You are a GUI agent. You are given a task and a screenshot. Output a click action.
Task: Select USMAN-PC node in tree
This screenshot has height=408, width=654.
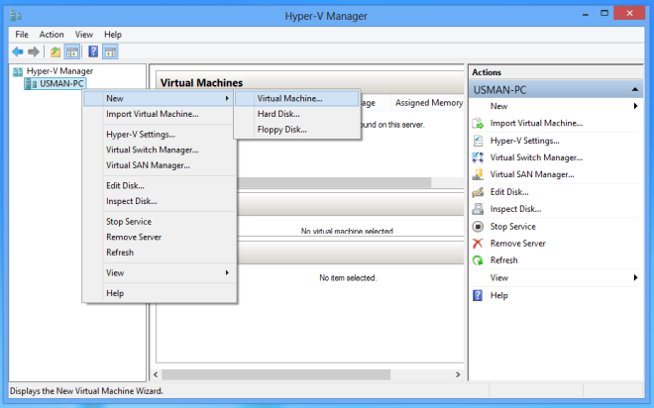coord(61,84)
